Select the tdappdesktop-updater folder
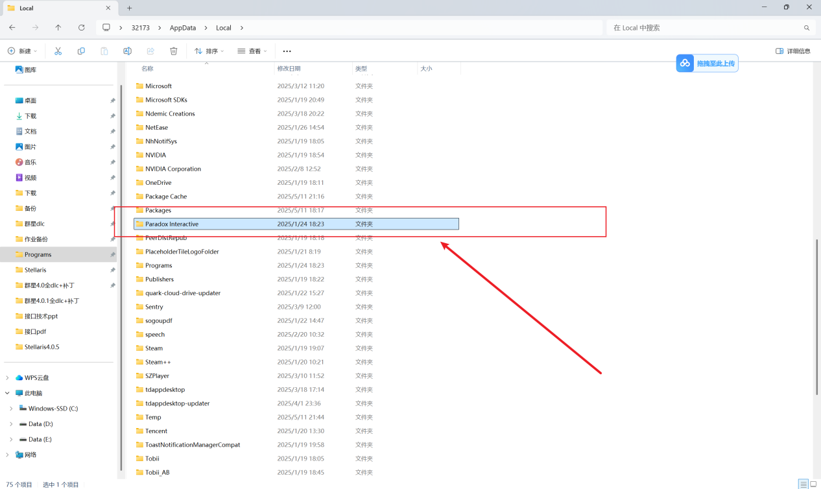This screenshot has width=821, height=489. tap(296, 403)
